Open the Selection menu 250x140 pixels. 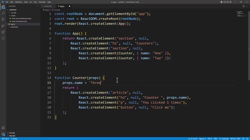(18, 2)
